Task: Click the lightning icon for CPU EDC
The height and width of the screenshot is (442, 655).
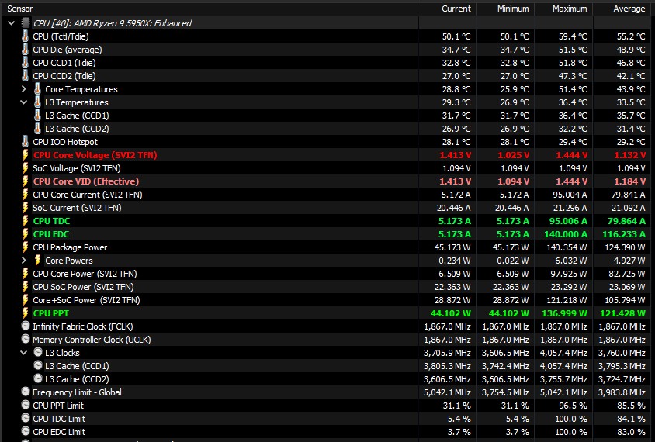Action: [25, 234]
